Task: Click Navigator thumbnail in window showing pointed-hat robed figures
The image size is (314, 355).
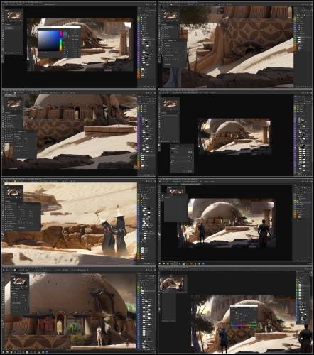Action: tap(13, 192)
